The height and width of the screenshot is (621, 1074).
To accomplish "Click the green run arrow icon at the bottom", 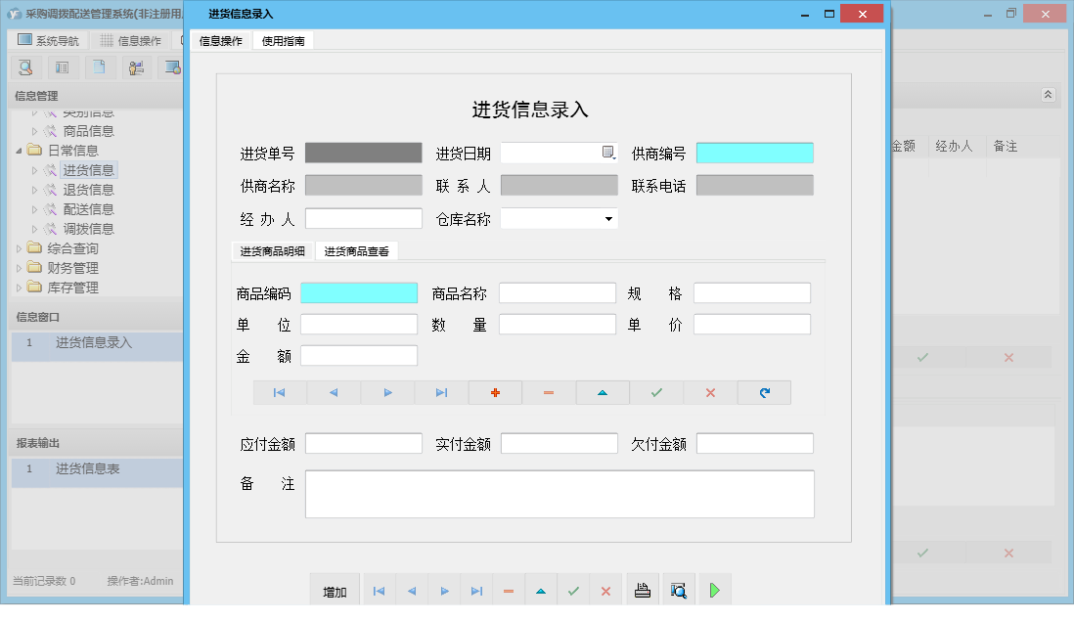I will click(x=714, y=589).
